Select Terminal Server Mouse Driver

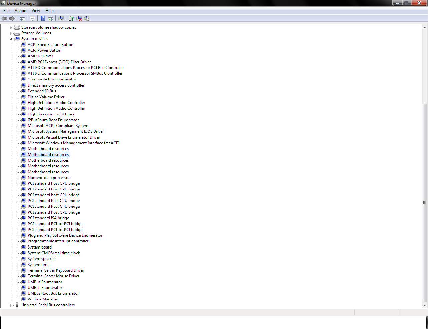pyautogui.click(x=53, y=276)
